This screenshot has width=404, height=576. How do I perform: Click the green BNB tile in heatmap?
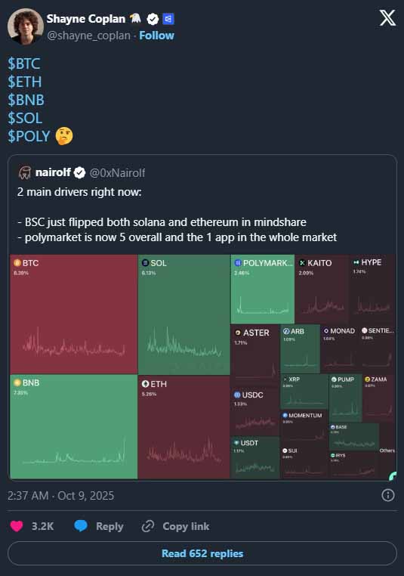point(74,426)
